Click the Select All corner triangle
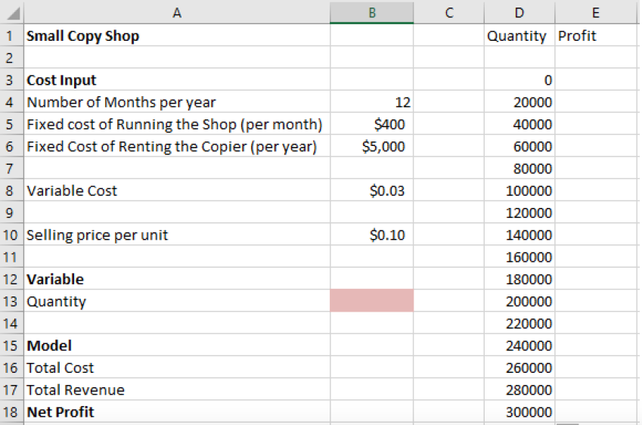 [x=13, y=13]
